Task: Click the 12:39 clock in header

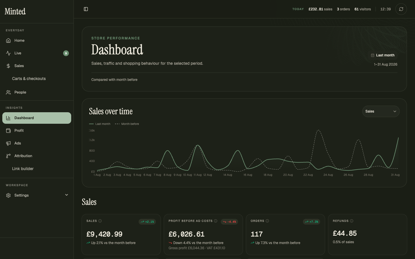Action: pyautogui.click(x=386, y=9)
